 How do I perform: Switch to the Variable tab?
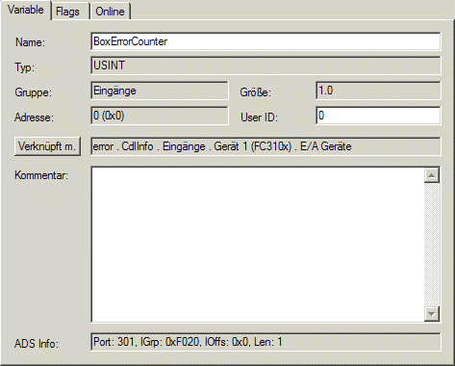click(x=26, y=10)
